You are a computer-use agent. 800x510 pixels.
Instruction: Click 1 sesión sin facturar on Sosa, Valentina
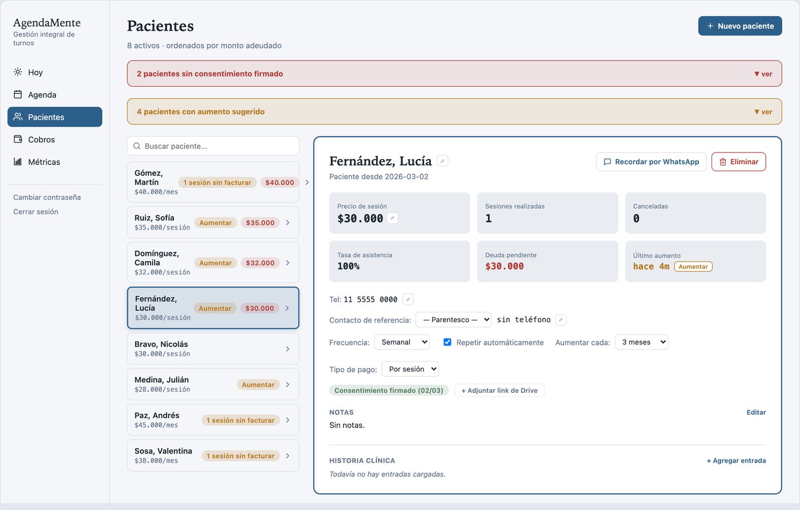[x=241, y=456]
